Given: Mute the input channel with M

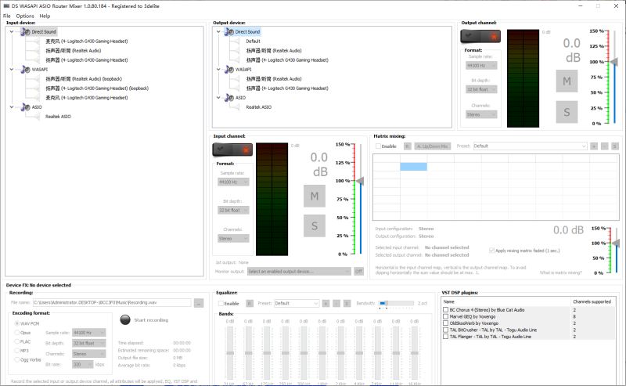Looking at the screenshot, I should click(315, 197).
